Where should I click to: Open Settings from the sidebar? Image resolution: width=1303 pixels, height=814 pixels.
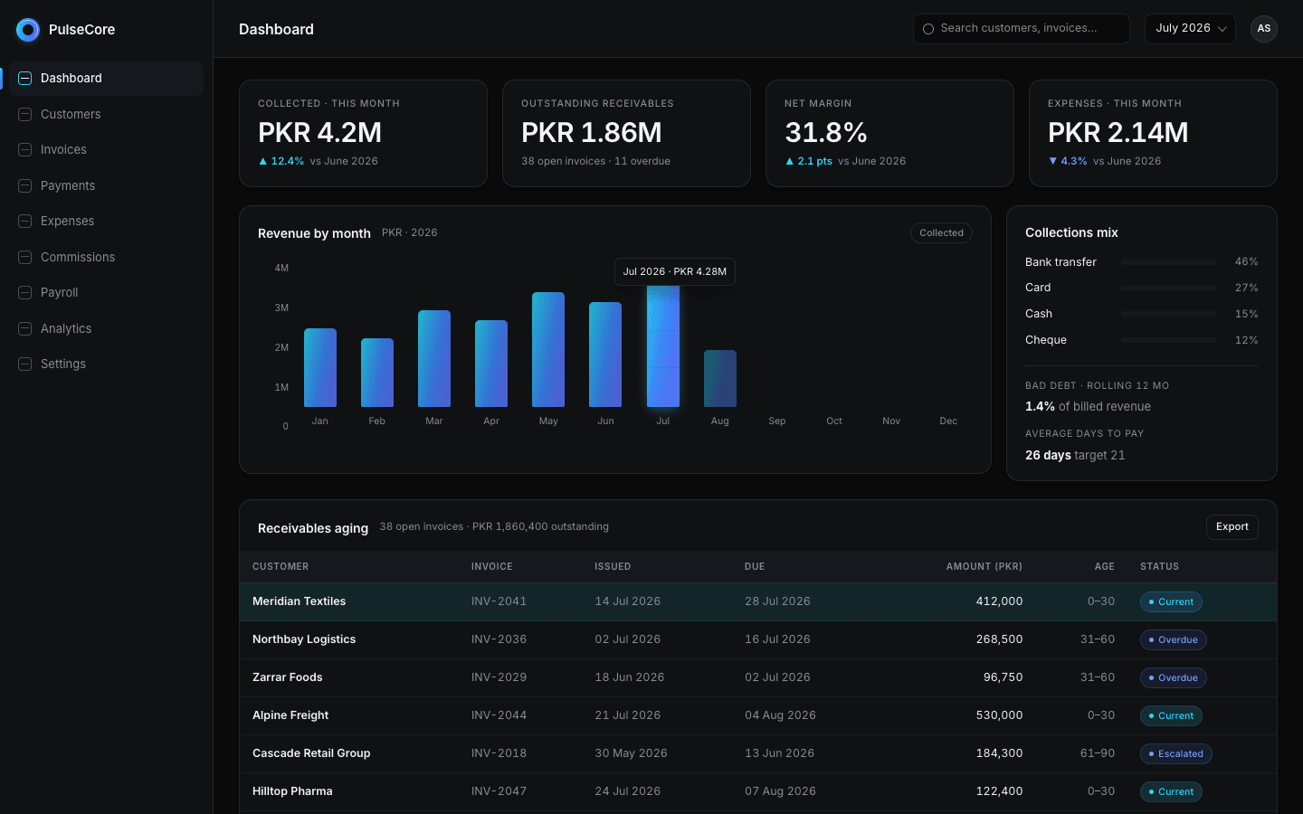click(106, 364)
